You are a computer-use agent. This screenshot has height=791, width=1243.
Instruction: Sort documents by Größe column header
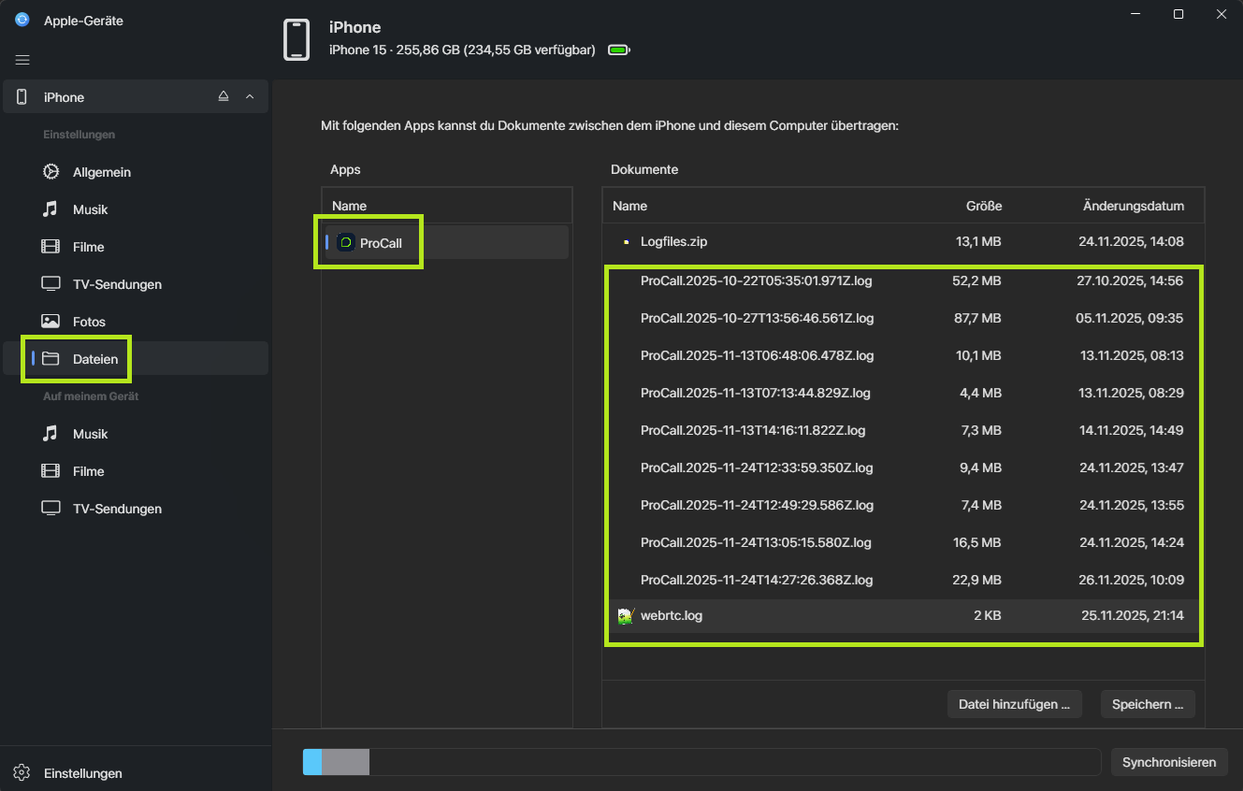[983, 206]
